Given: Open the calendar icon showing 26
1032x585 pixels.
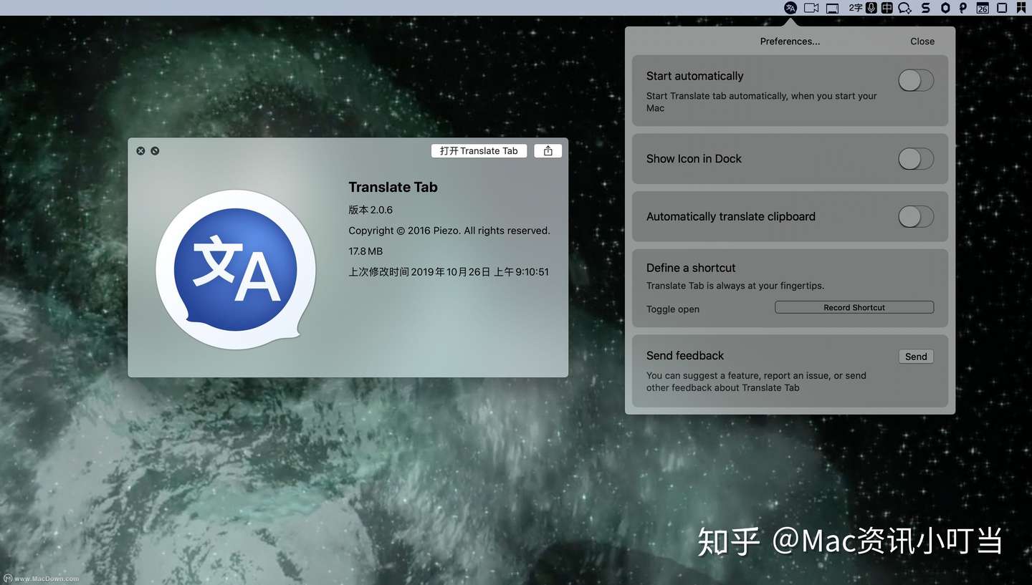Looking at the screenshot, I should pos(983,9).
